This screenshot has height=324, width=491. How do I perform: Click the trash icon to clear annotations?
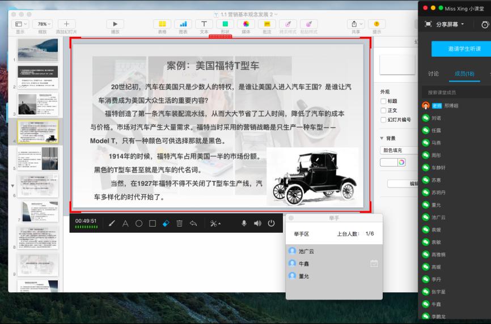(x=180, y=223)
